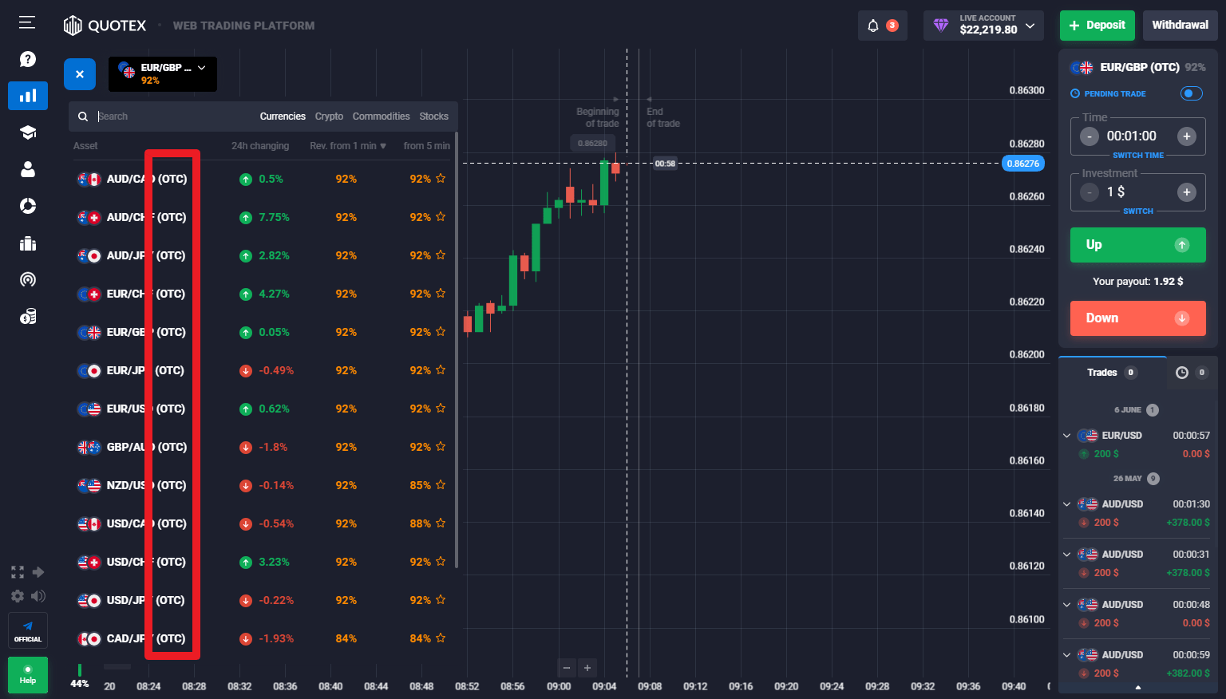Mute platform sounds via speaker icon

[38, 596]
